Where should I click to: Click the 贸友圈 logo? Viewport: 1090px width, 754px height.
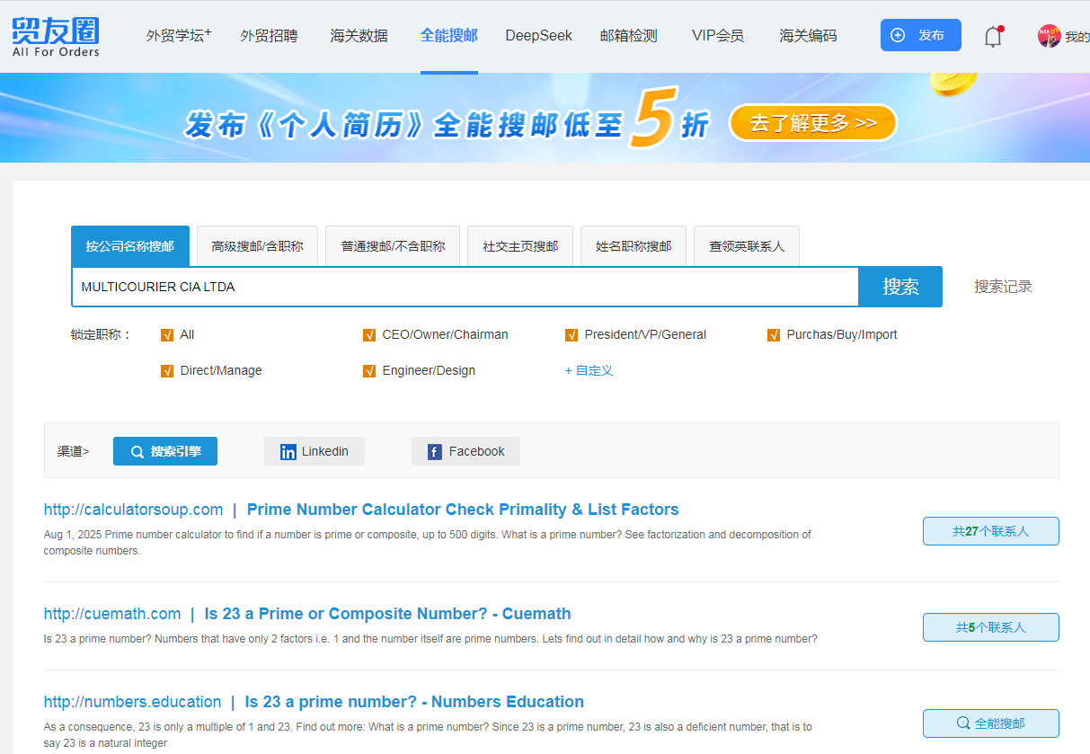[x=56, y=36]
